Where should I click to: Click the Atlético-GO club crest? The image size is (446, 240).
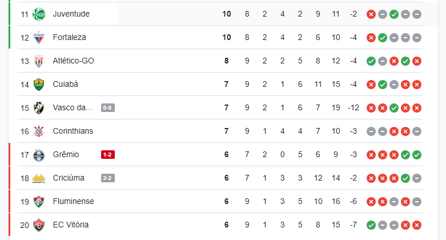click(x=39, y=61)
